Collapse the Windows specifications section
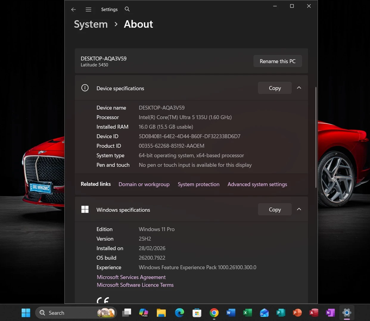Screen dimensions: 370x321 point(299,209)
